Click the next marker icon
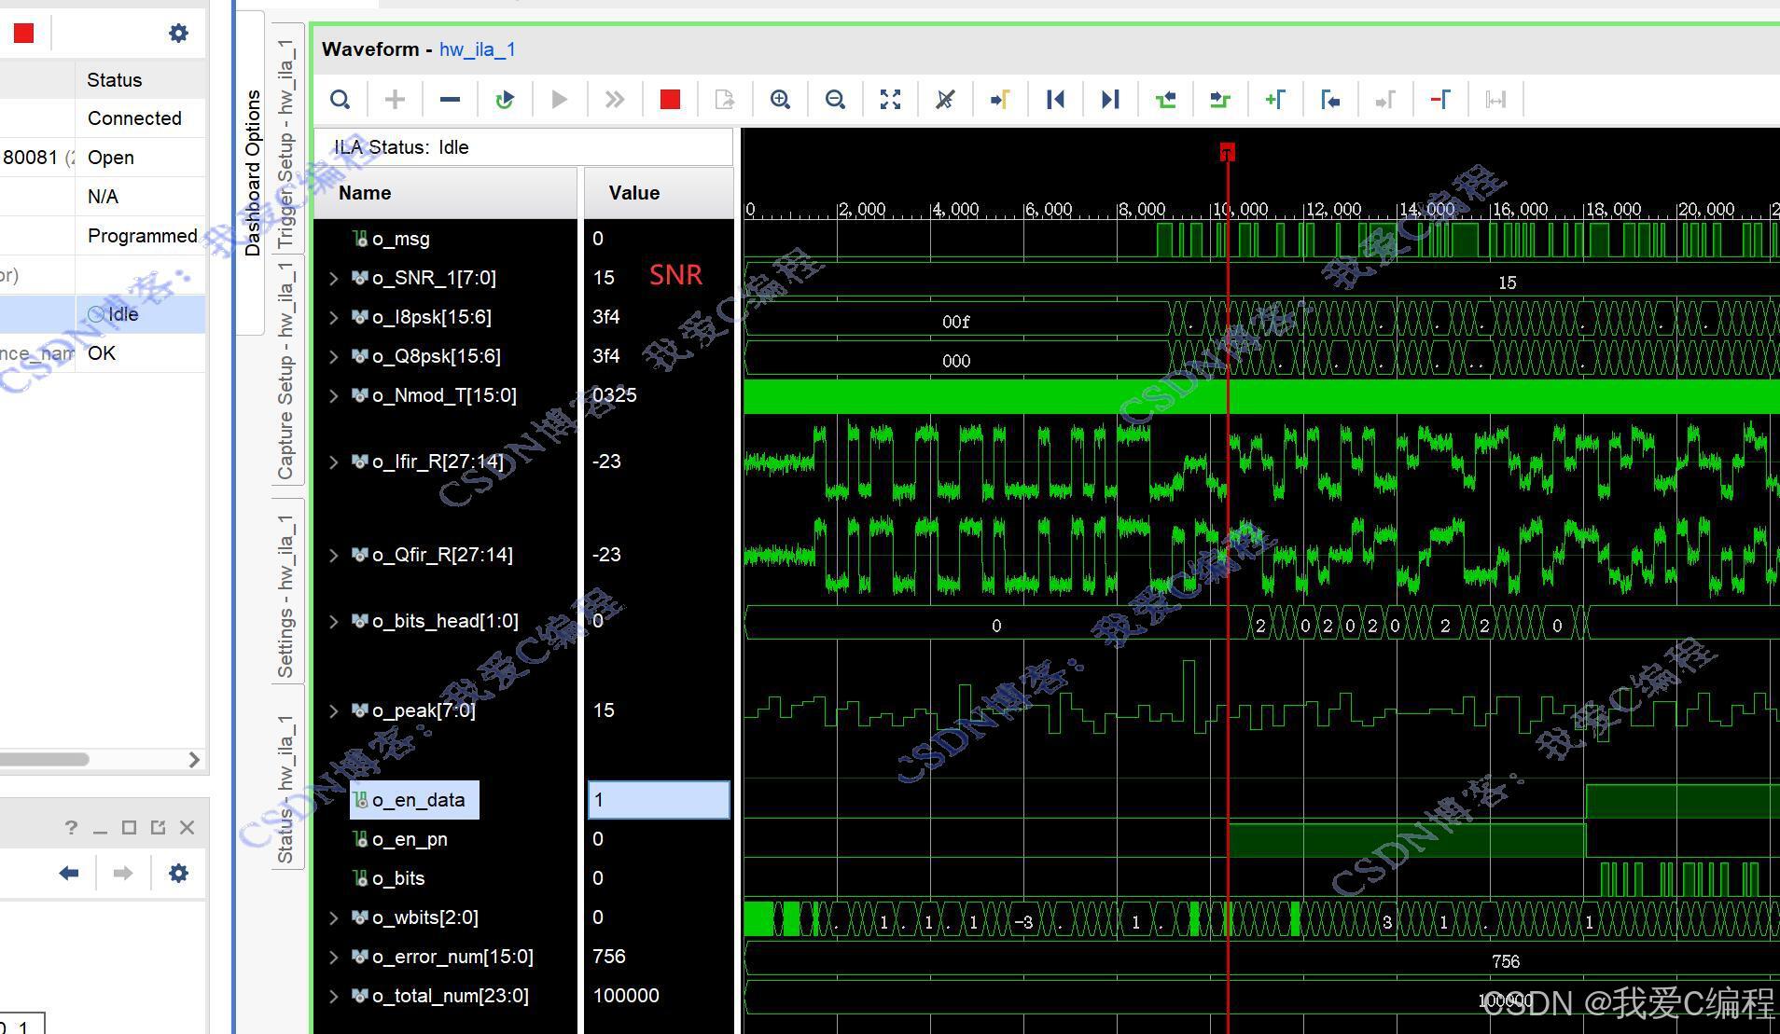The height and width of the screenshot is (1034, 1780). tap(1385, 100)
